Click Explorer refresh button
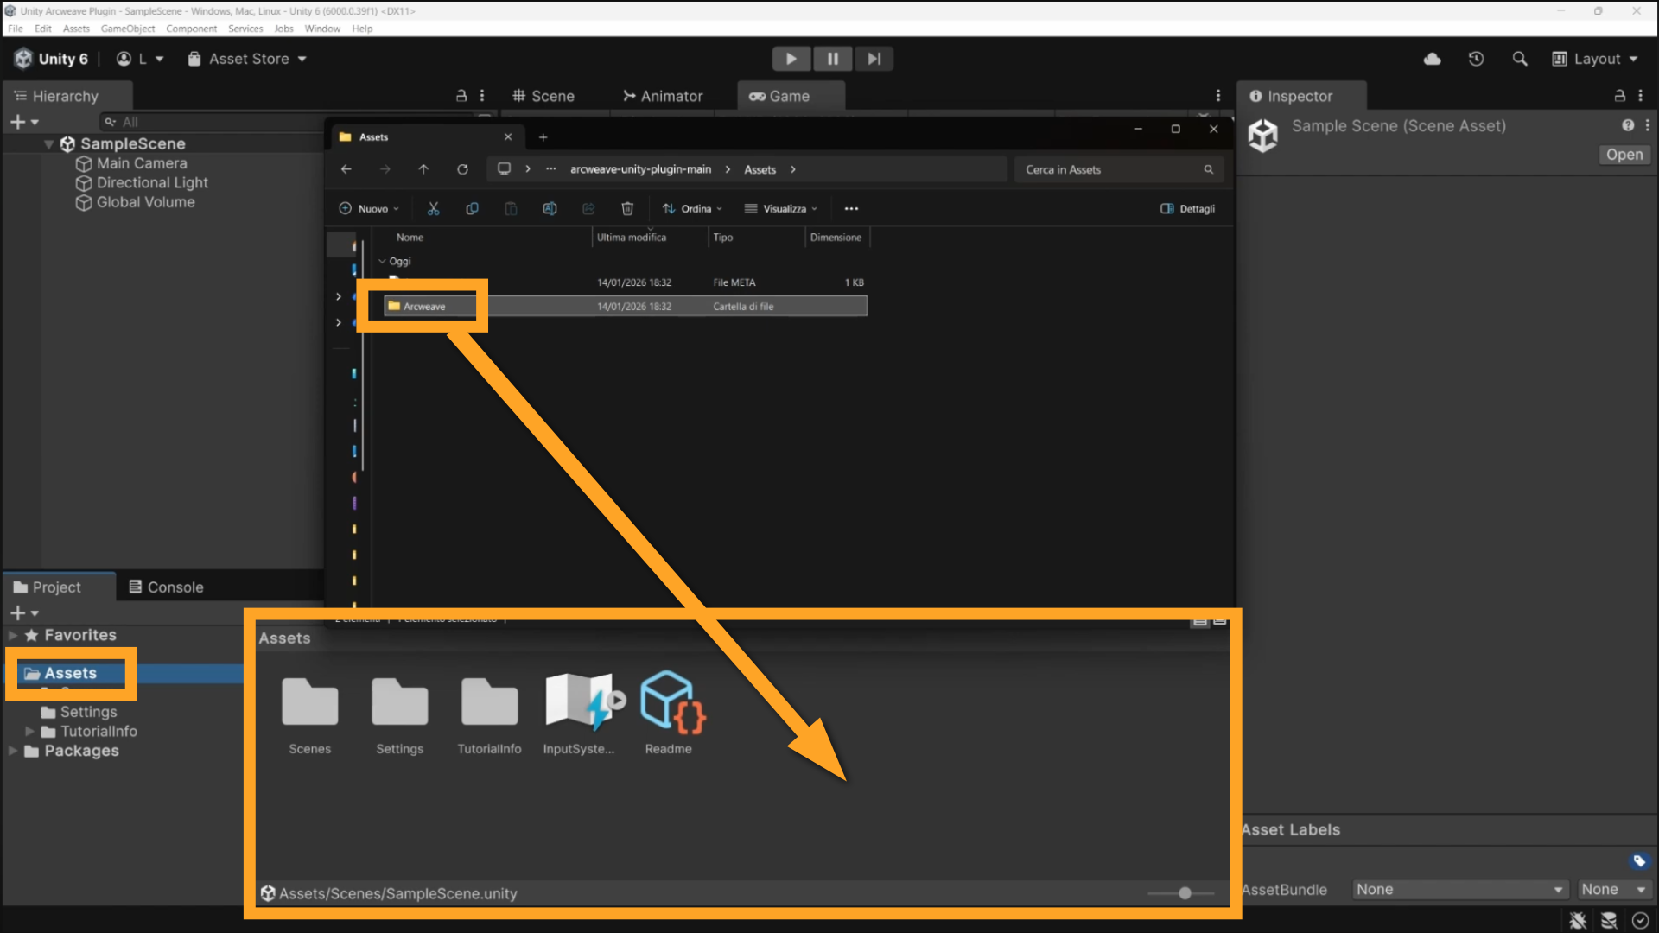This screenshot has height=933, width=1659. 462,169
